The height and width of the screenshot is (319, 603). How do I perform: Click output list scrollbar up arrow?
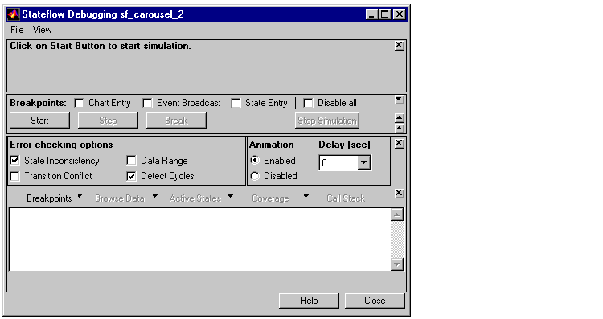pyautogui.click(x=397, y=215)
